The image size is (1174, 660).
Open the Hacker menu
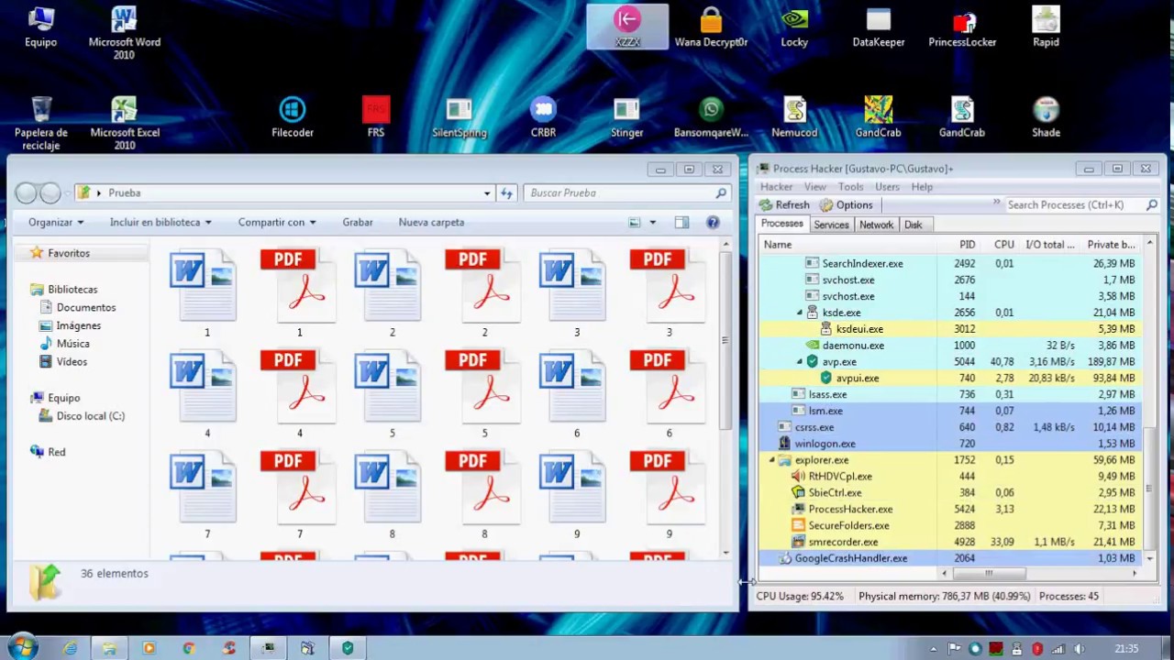tap(776, 187)
